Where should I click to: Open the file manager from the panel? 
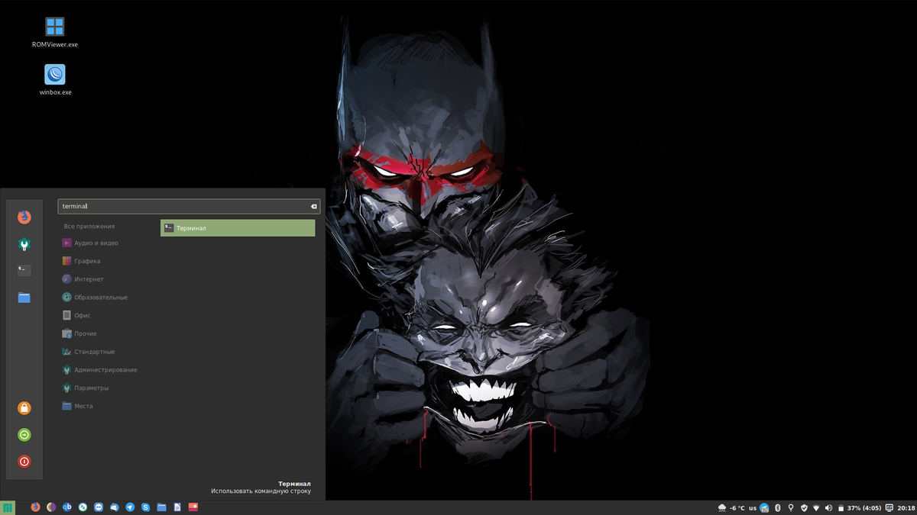[x=161, y=507]
